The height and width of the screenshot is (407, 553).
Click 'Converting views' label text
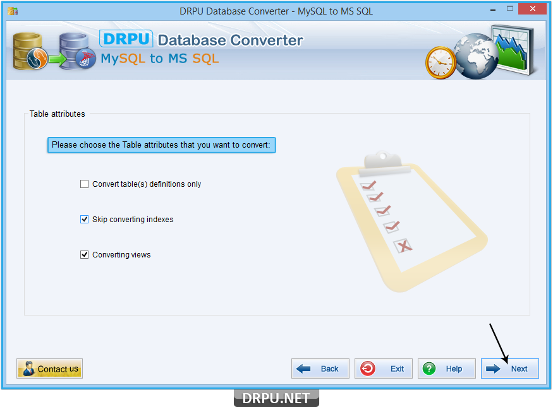tap(121, 254)
